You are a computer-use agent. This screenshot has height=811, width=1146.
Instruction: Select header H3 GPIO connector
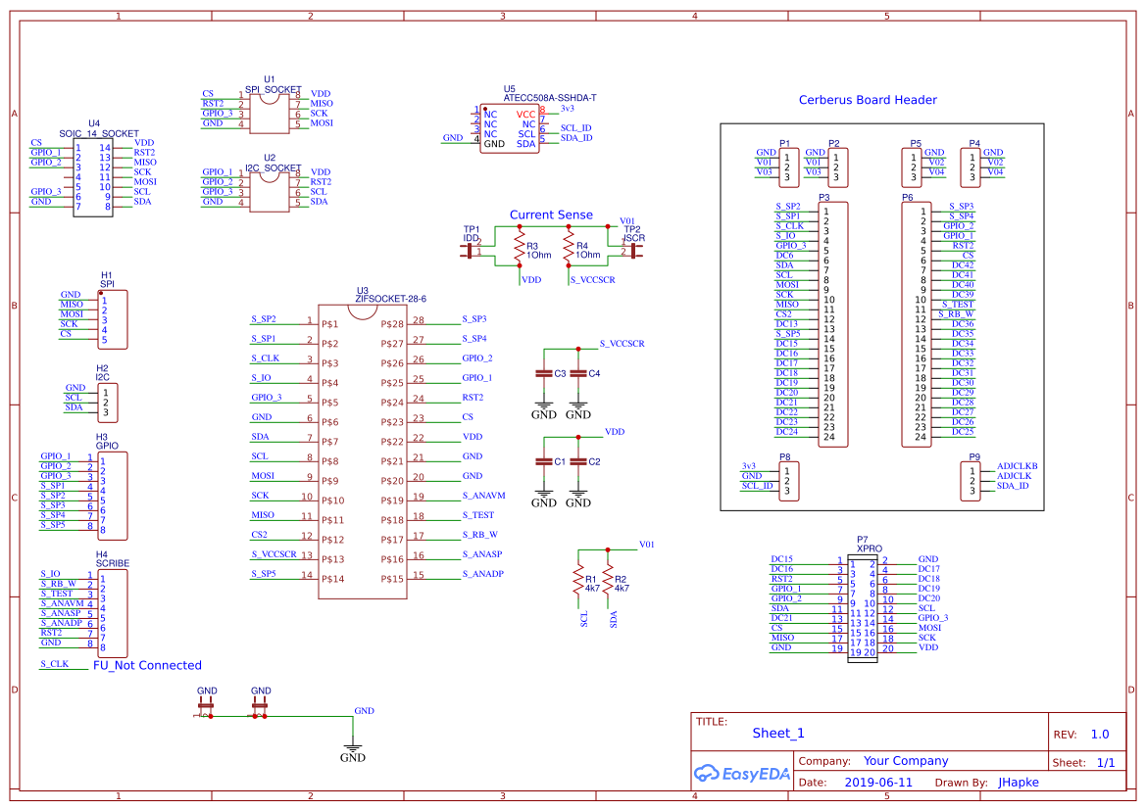coord(114,496)
